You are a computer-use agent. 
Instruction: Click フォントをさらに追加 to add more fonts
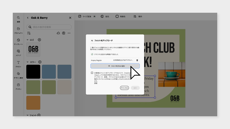[x=115, y=66]
